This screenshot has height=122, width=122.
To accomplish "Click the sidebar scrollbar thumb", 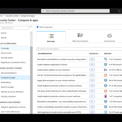I will [x=31, y=80].
